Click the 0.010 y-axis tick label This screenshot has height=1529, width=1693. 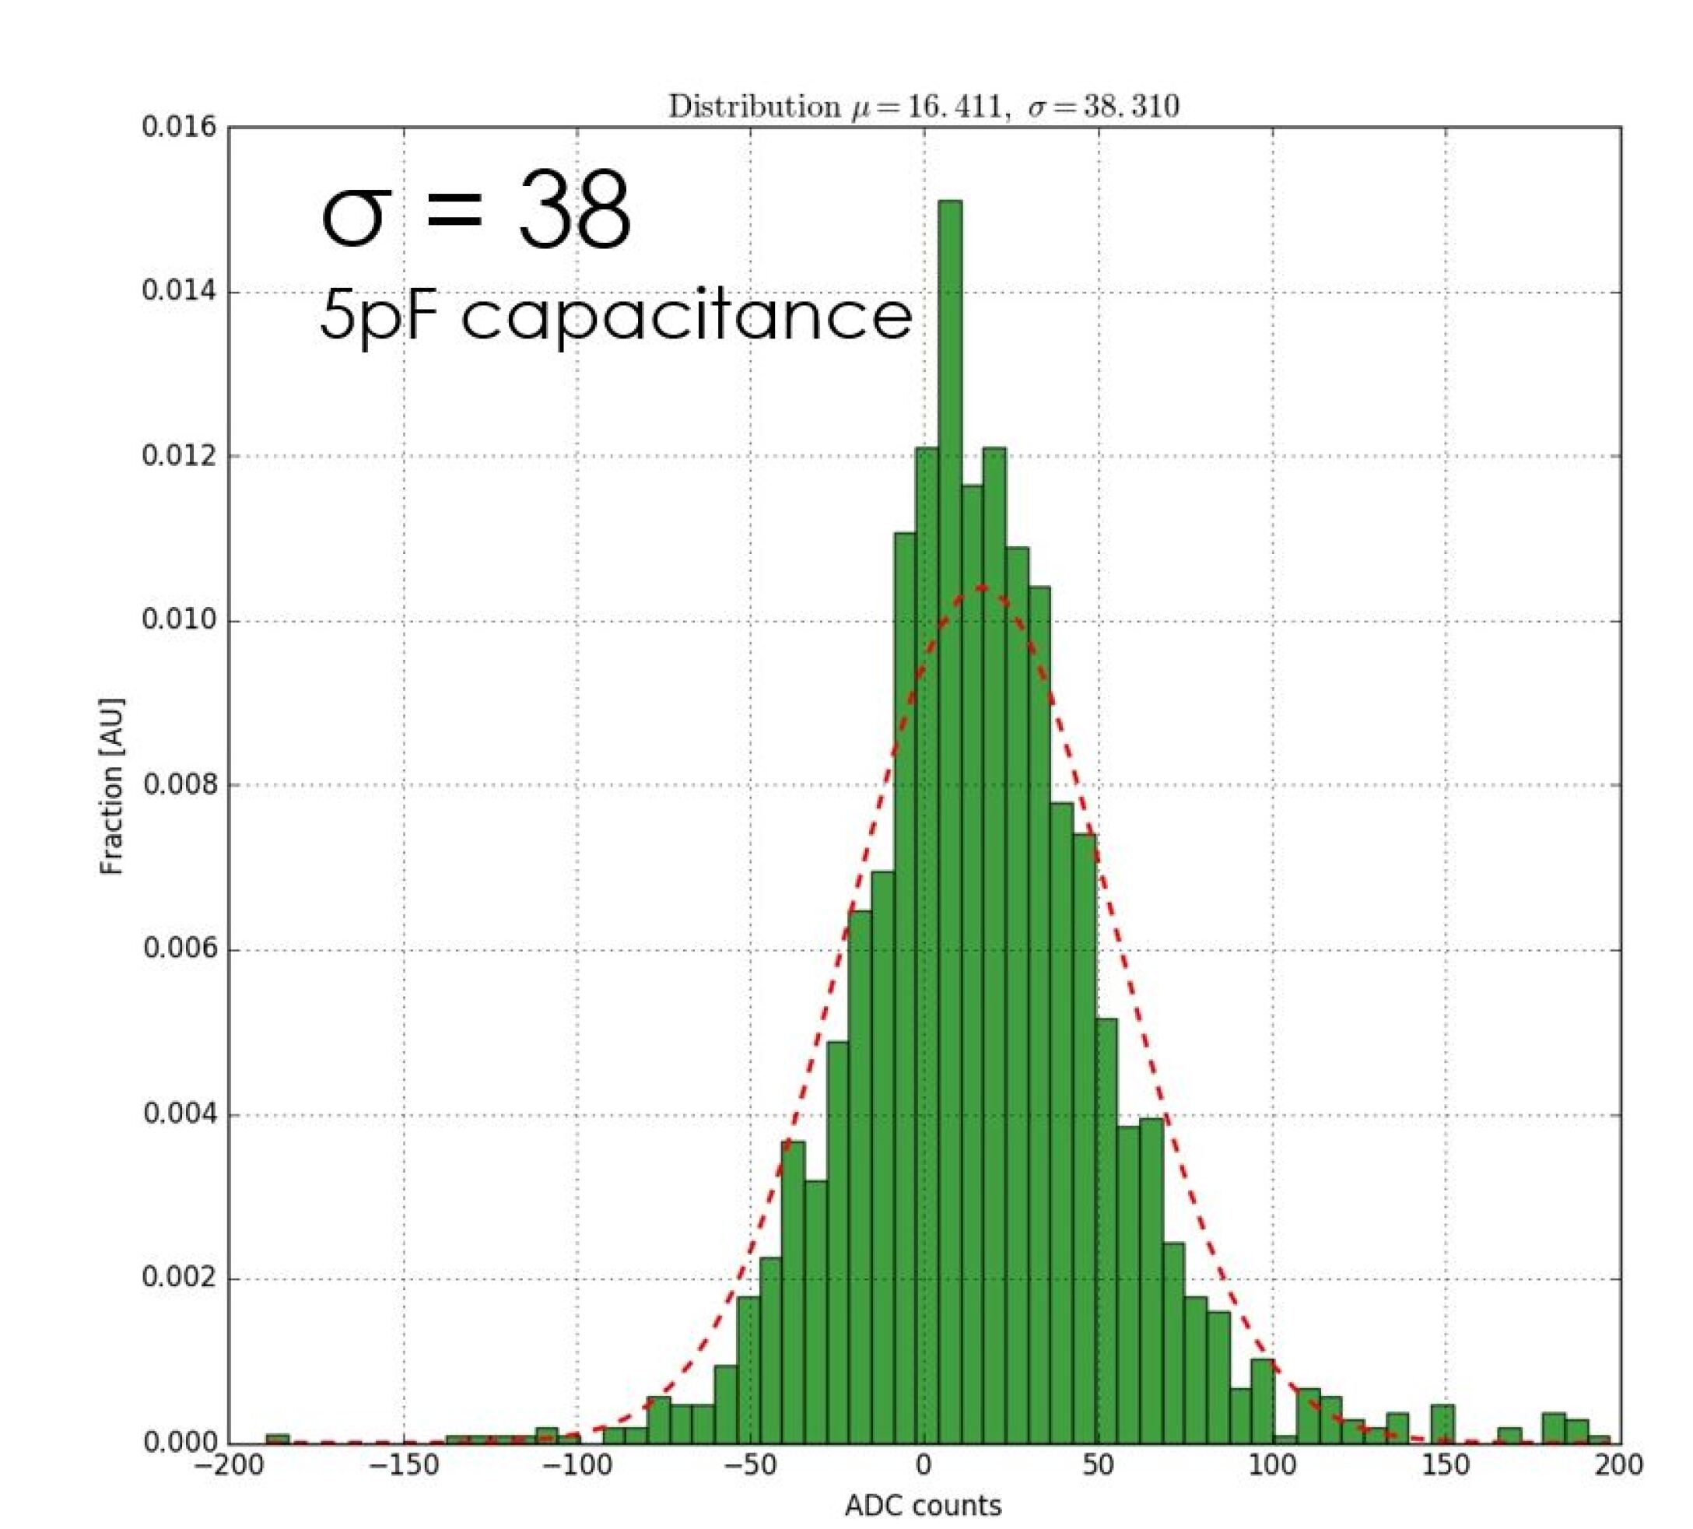tap(179, 620)
